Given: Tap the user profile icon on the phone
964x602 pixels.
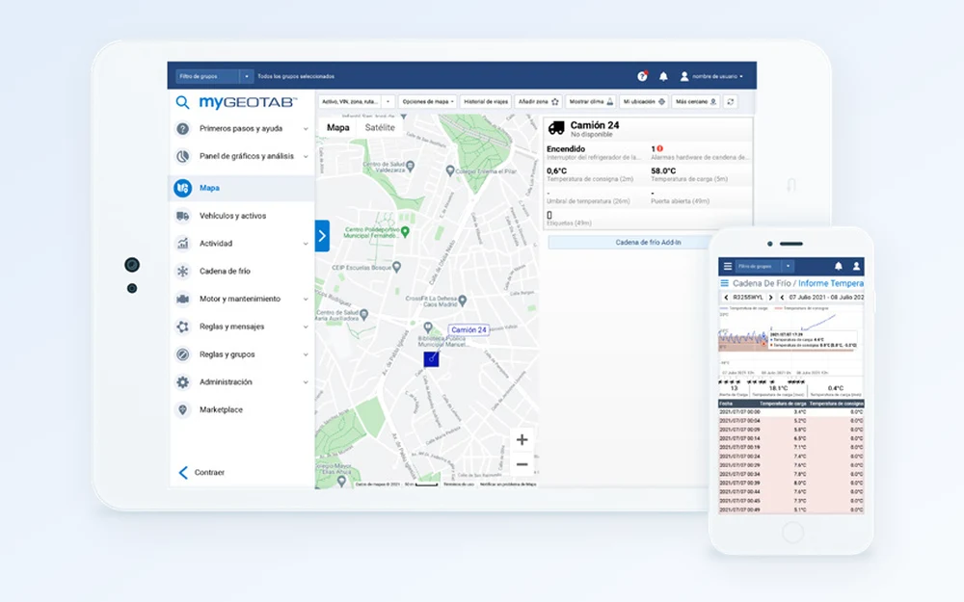Looking at the screenshot, I should click(856, 266).
